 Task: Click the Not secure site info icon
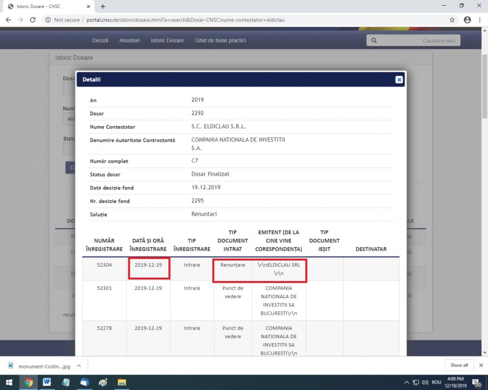[49, 19]
